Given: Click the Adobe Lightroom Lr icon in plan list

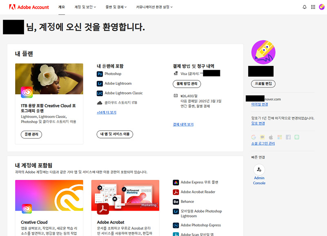Looking at the screenshot, I should pyautogui.click(x=100, y=84).
